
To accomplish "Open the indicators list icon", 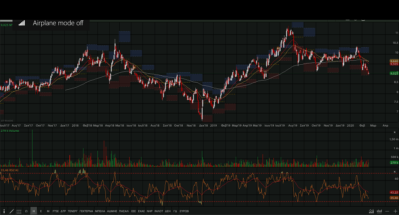I will (19, 211).
